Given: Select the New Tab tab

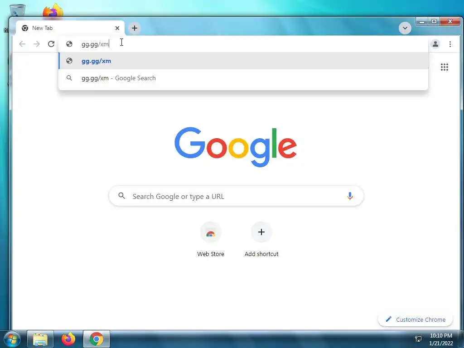Looking at the screenshot, I should [70, 28].
